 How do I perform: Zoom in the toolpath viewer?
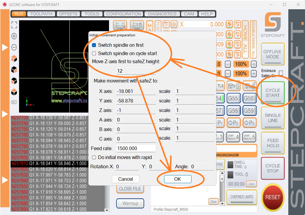14,36
